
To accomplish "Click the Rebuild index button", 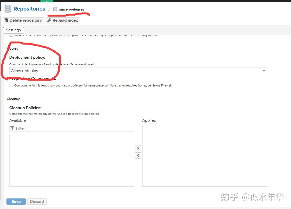I will point(63,20).
